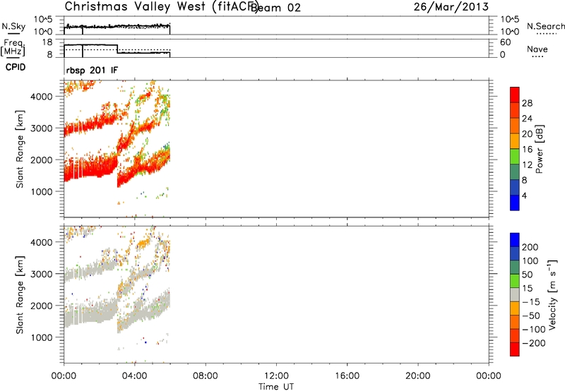Click the '1000' tick on the velocity panel
The height and width of the screenshot is (391, 565).
42,337
